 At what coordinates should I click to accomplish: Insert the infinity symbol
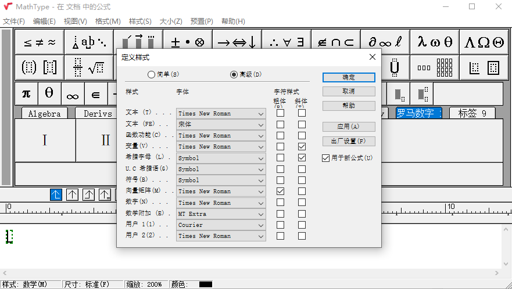click(x=73, y=93)
